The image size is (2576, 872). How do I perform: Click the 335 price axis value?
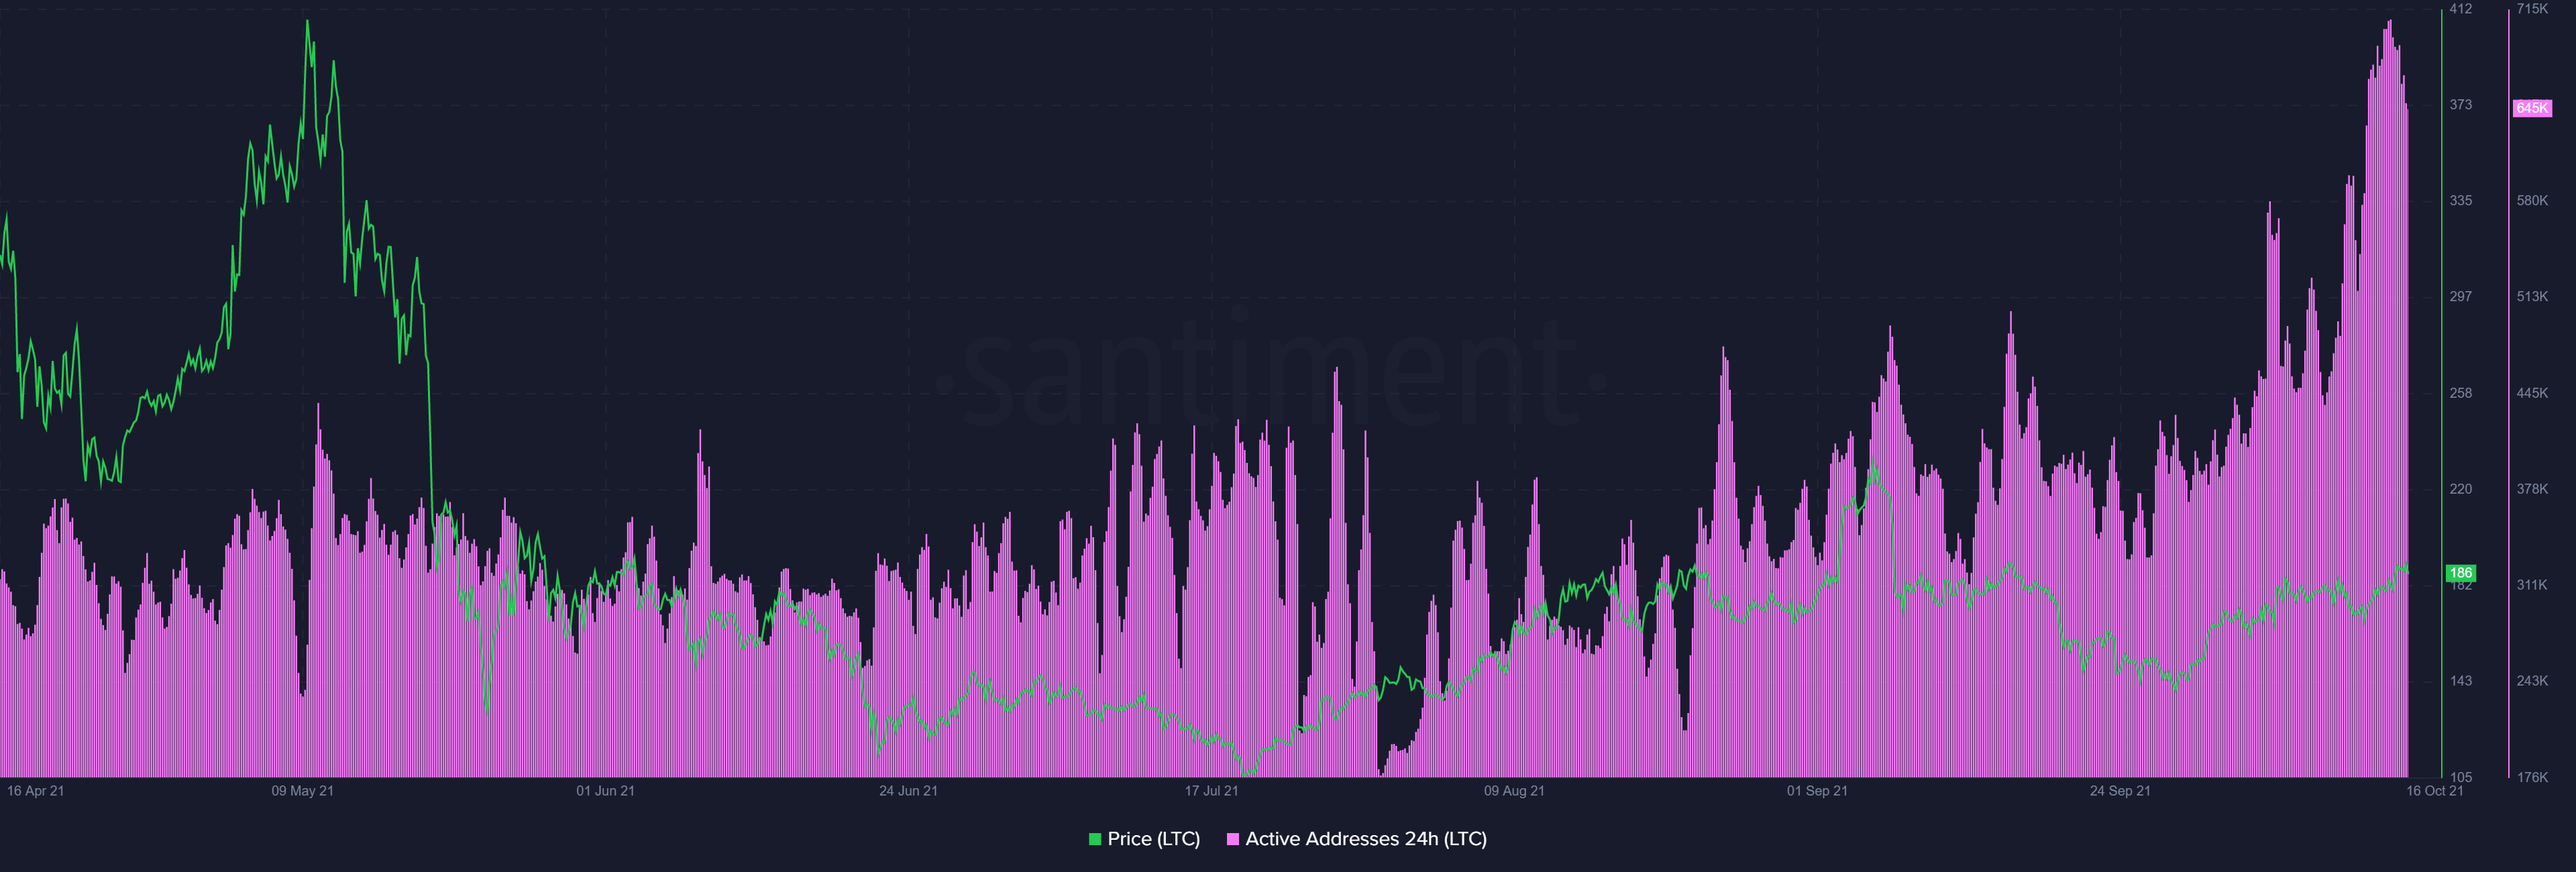click(2460, 201)
